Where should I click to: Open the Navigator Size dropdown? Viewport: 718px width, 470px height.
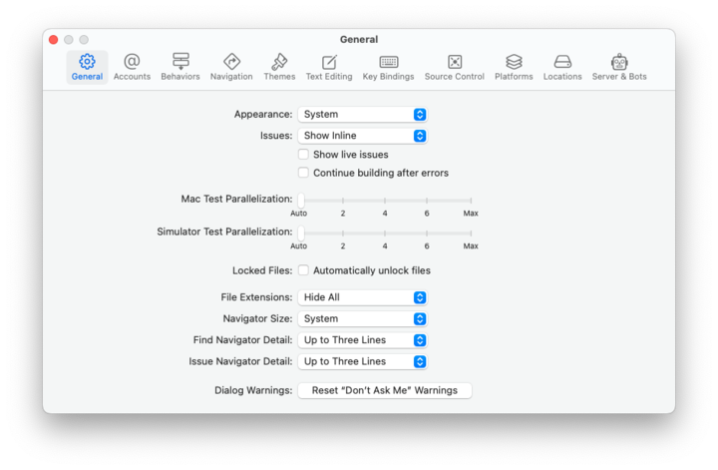[x=362, y=319]
